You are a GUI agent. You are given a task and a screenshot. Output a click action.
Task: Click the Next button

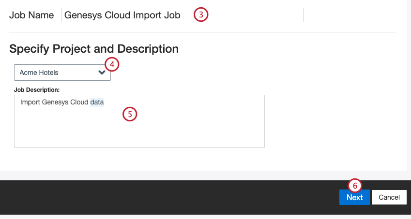[x=354, y=197]
